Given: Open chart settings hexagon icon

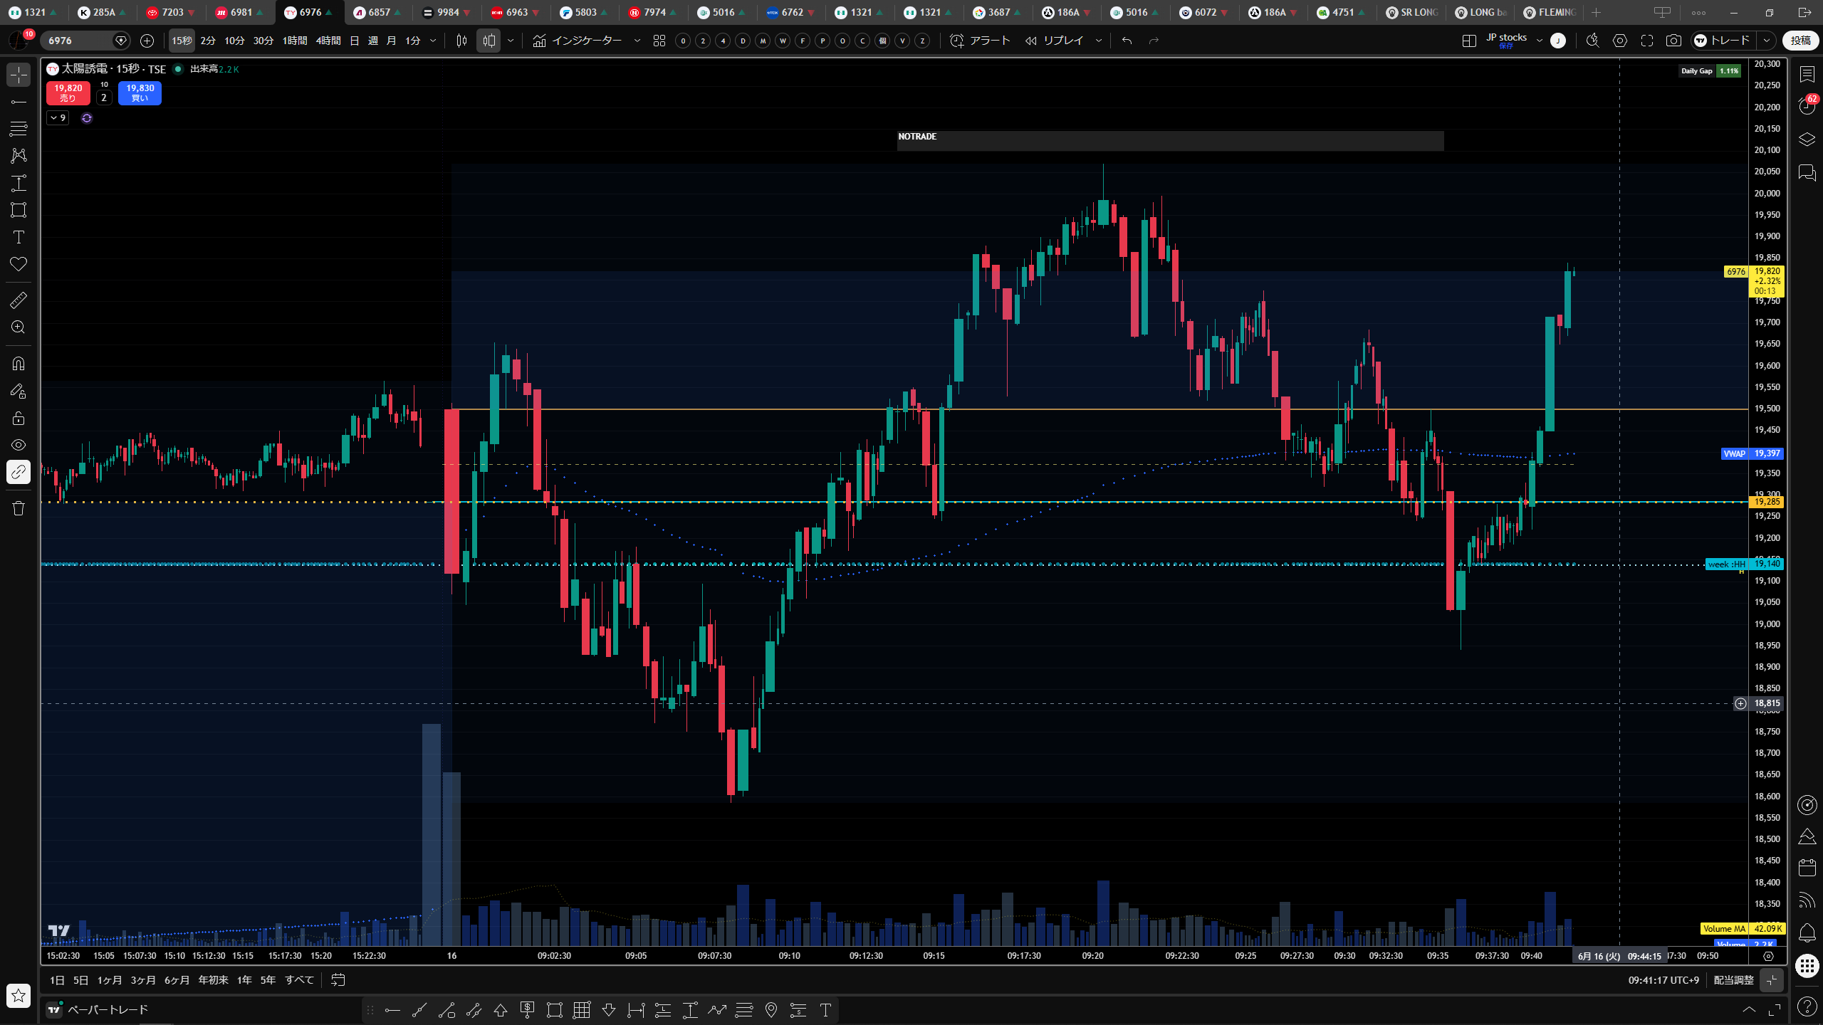Looking at the screenshot, I should click(x=1620, y=41).
